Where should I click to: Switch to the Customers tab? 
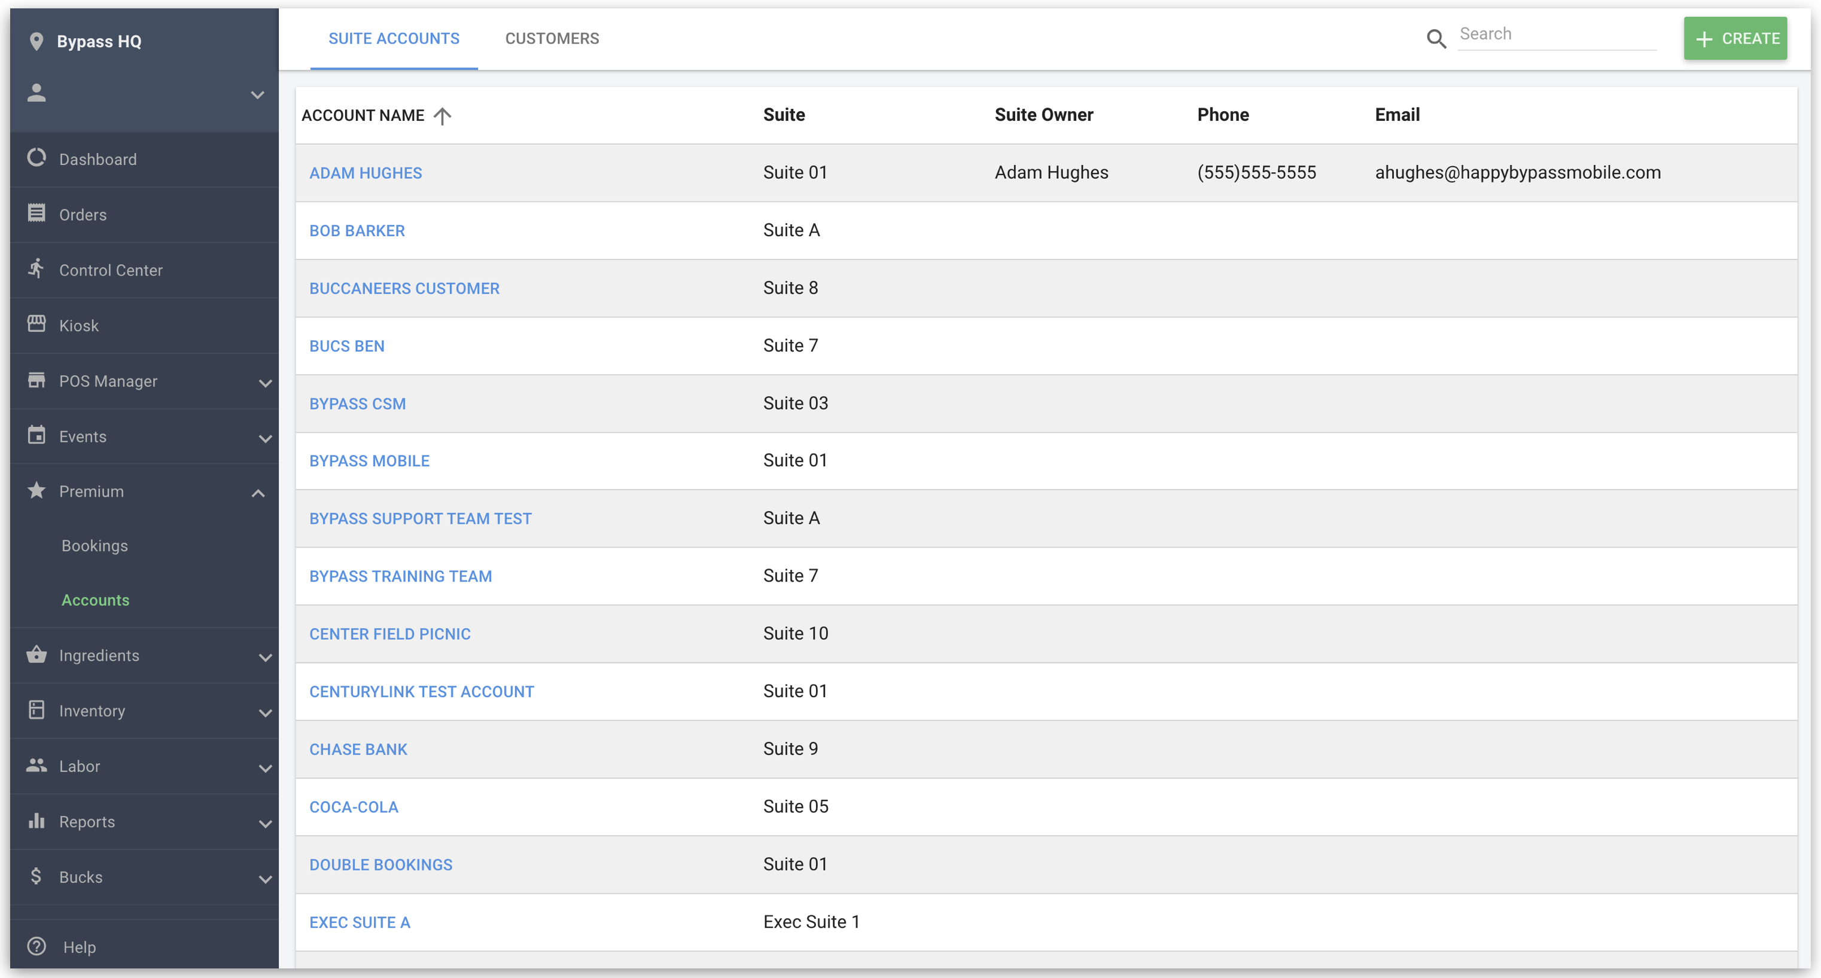tap(552, 39)
